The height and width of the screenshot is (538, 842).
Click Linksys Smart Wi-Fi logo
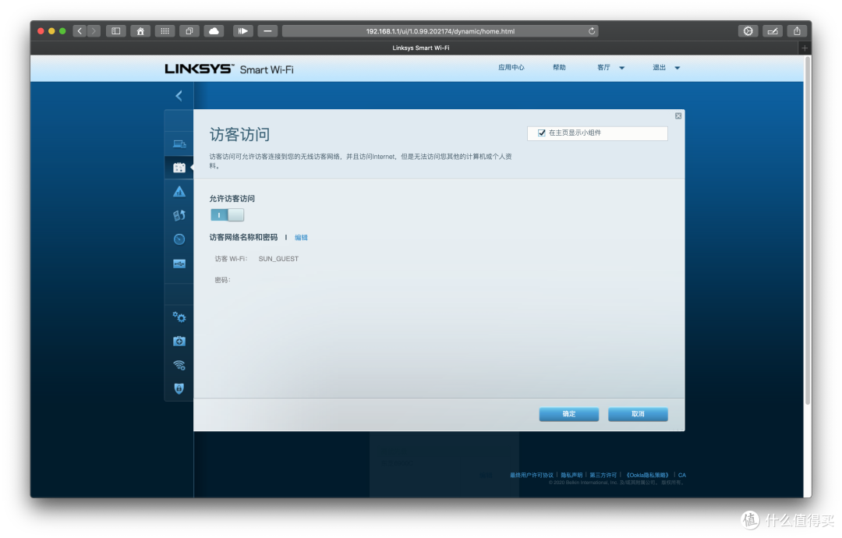[x=229, y=69]
